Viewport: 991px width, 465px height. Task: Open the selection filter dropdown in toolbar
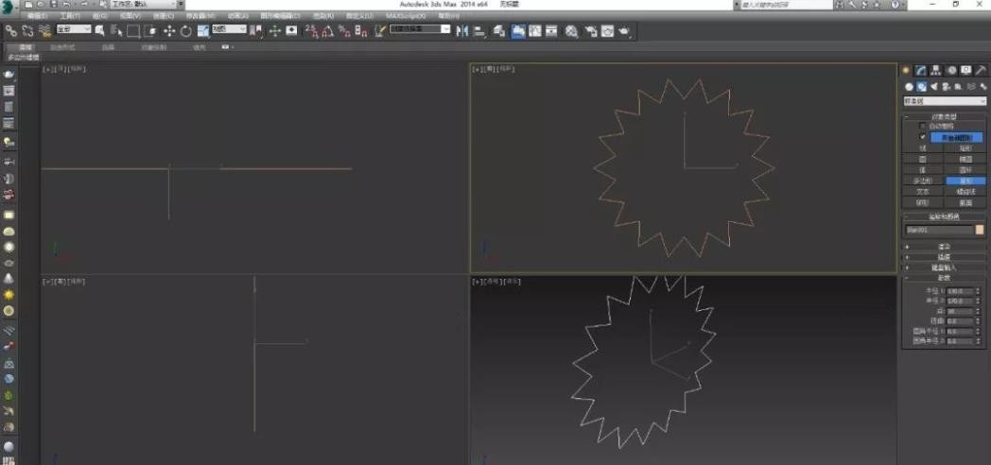[x=74, y=30]
